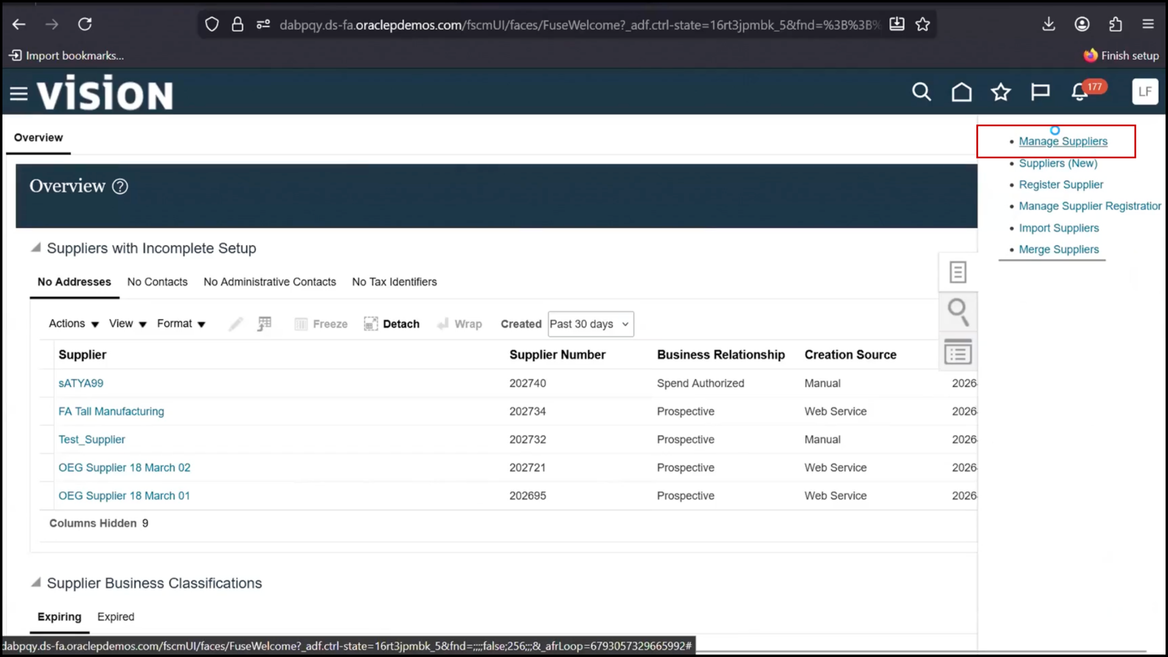The height and width of the screenshot is (657, 1168).
Task: Open supplier FA Tall Manufacturing
Action: (x=111, y=411)
